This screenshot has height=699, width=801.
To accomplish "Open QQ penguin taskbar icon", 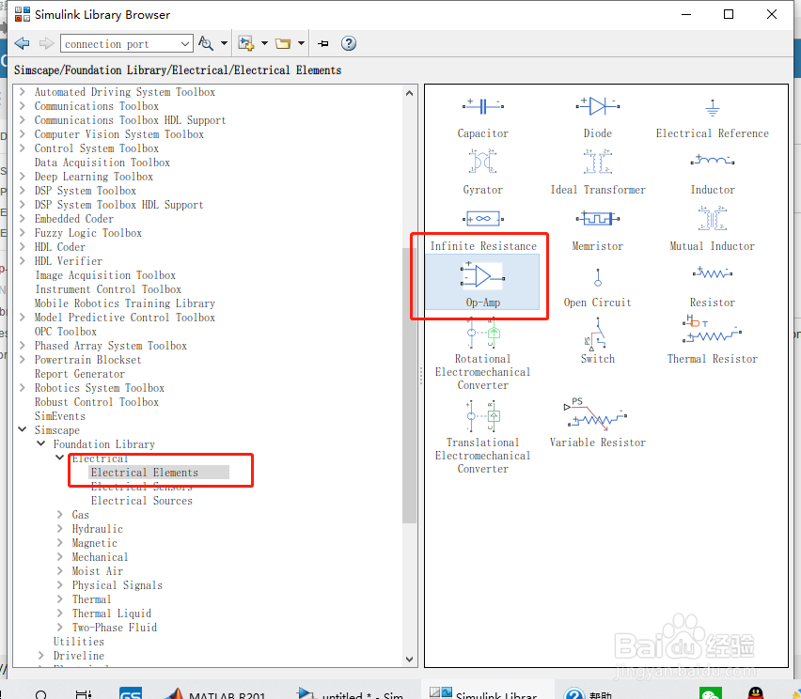I will [x=756, y=692].
